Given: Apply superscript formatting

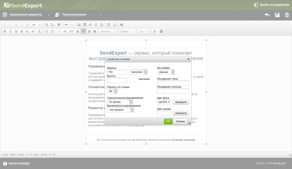Looking at the screenshot, I should [x=33, y=31].
